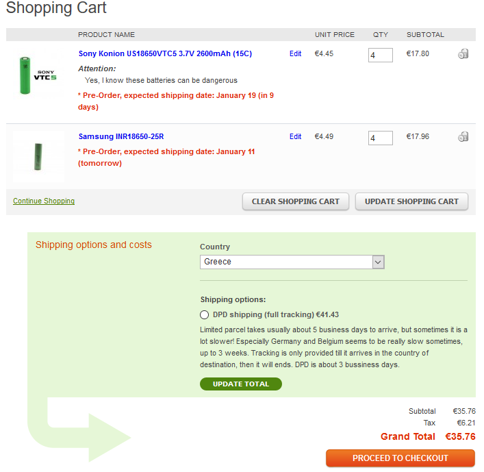The image size is (484, 472).
Task: Open the Country dropdown showing Greece
Action: tap(292, 262)
